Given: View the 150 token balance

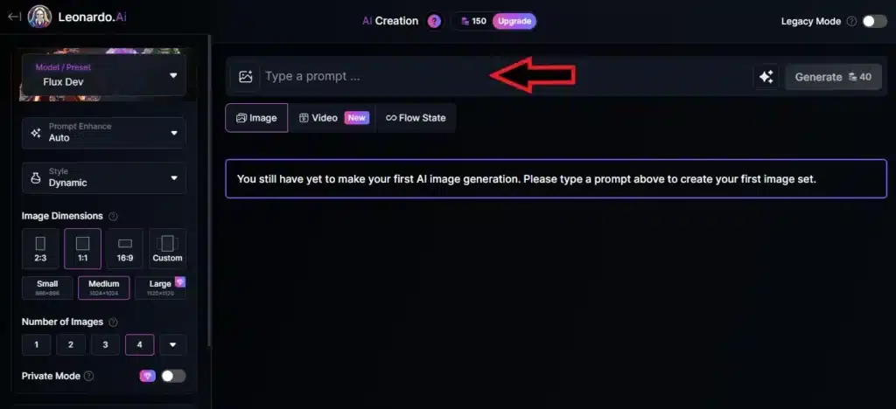Looking at the screenshot, I should [473, 22].
